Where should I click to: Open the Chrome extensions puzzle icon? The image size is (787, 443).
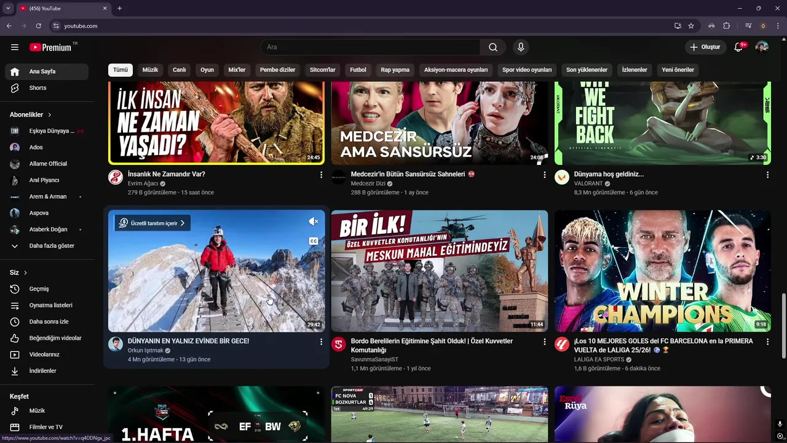click(x=727, y=26)
